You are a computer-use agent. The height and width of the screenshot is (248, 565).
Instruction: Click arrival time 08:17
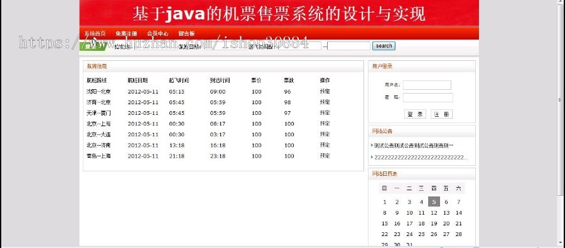pyautogui.click(x=218, y=124)
